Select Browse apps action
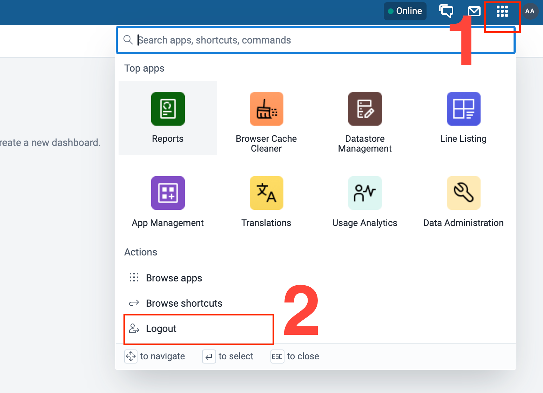The height and width of the screenshot is (393, 543). (174, 278)
